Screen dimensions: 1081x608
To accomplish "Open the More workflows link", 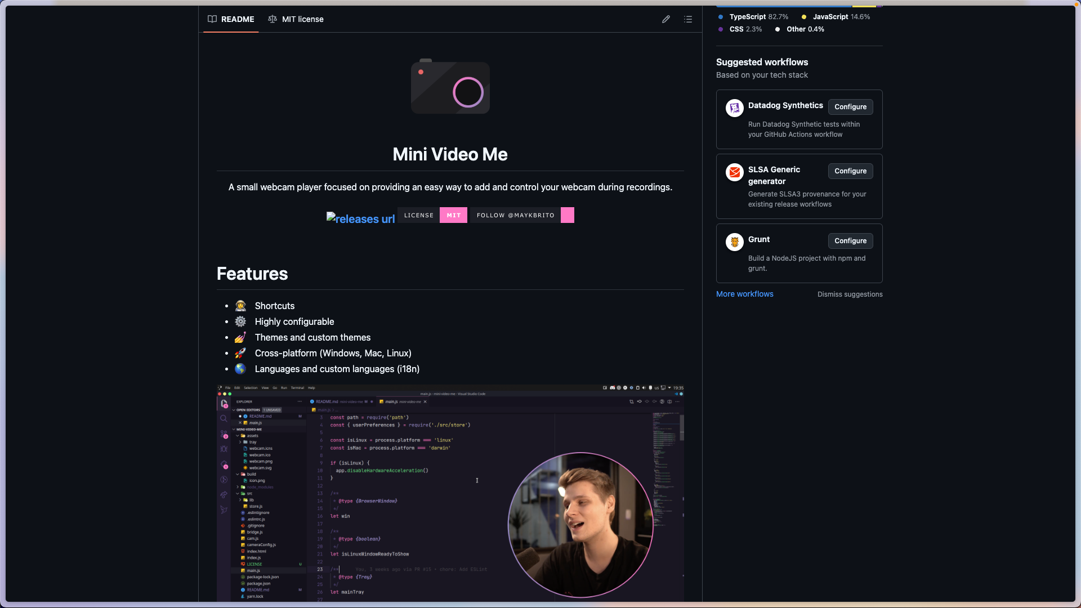I will click(744, 294).
